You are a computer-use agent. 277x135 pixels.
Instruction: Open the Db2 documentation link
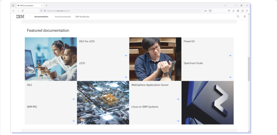(x=29, y=85)
